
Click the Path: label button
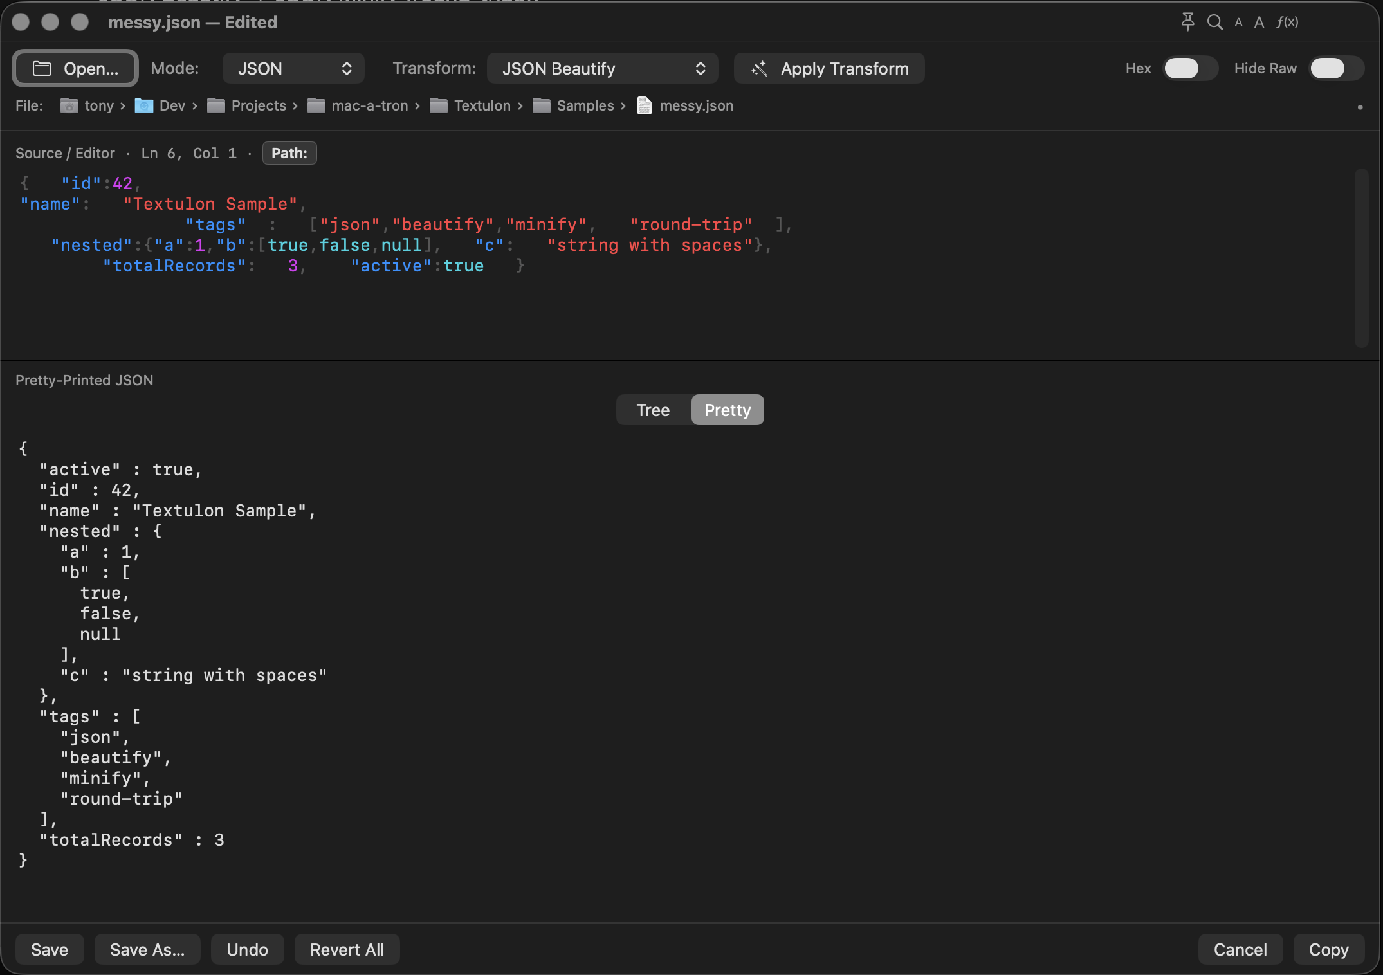[x=289, y=153]
